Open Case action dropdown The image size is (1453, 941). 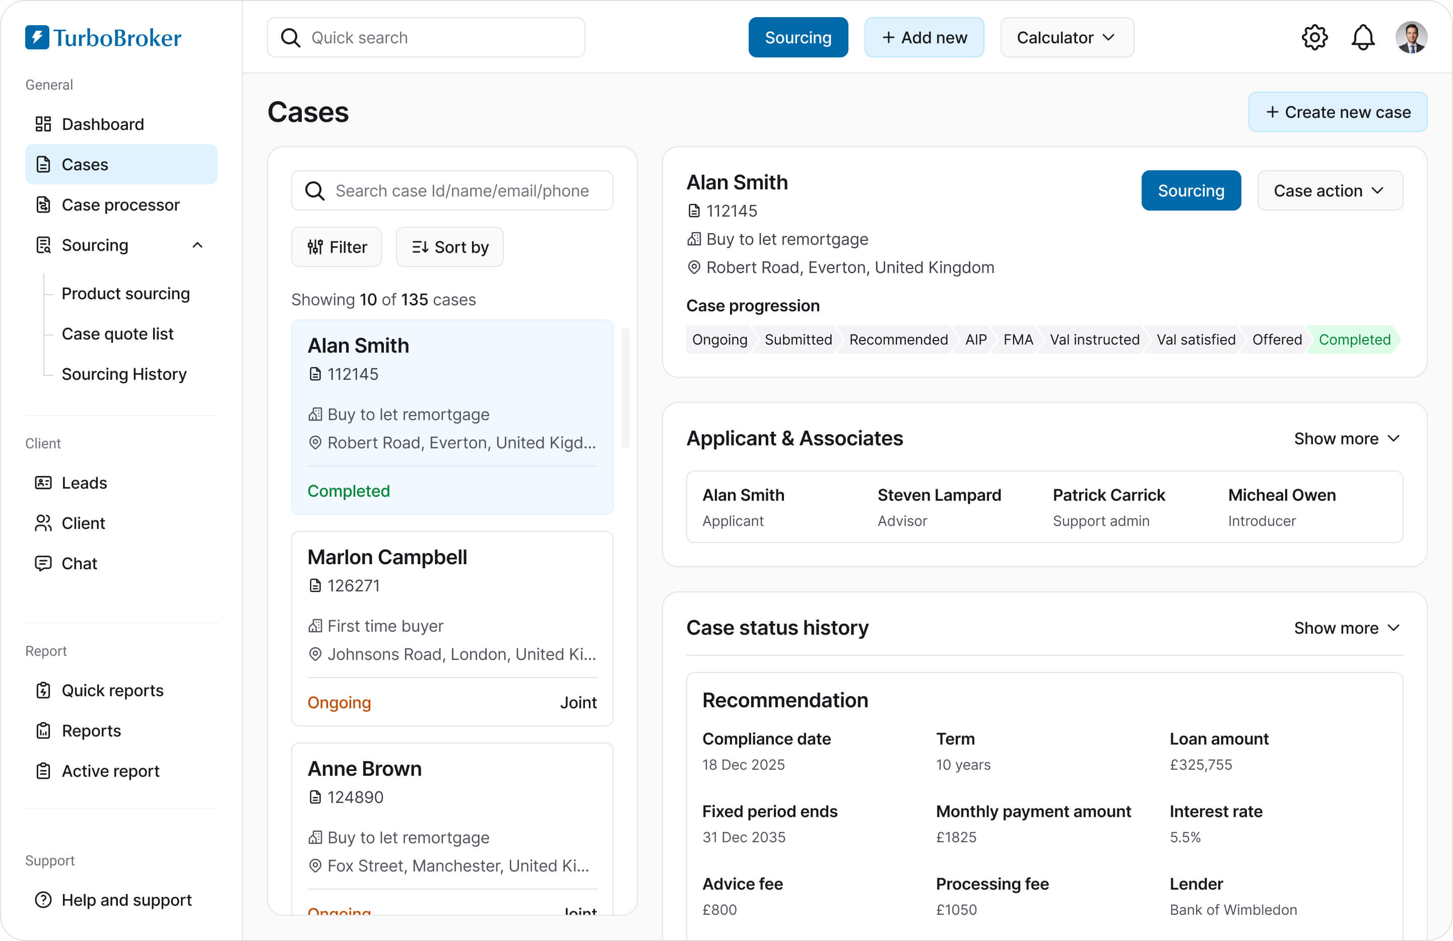(x=1330, y=191)
